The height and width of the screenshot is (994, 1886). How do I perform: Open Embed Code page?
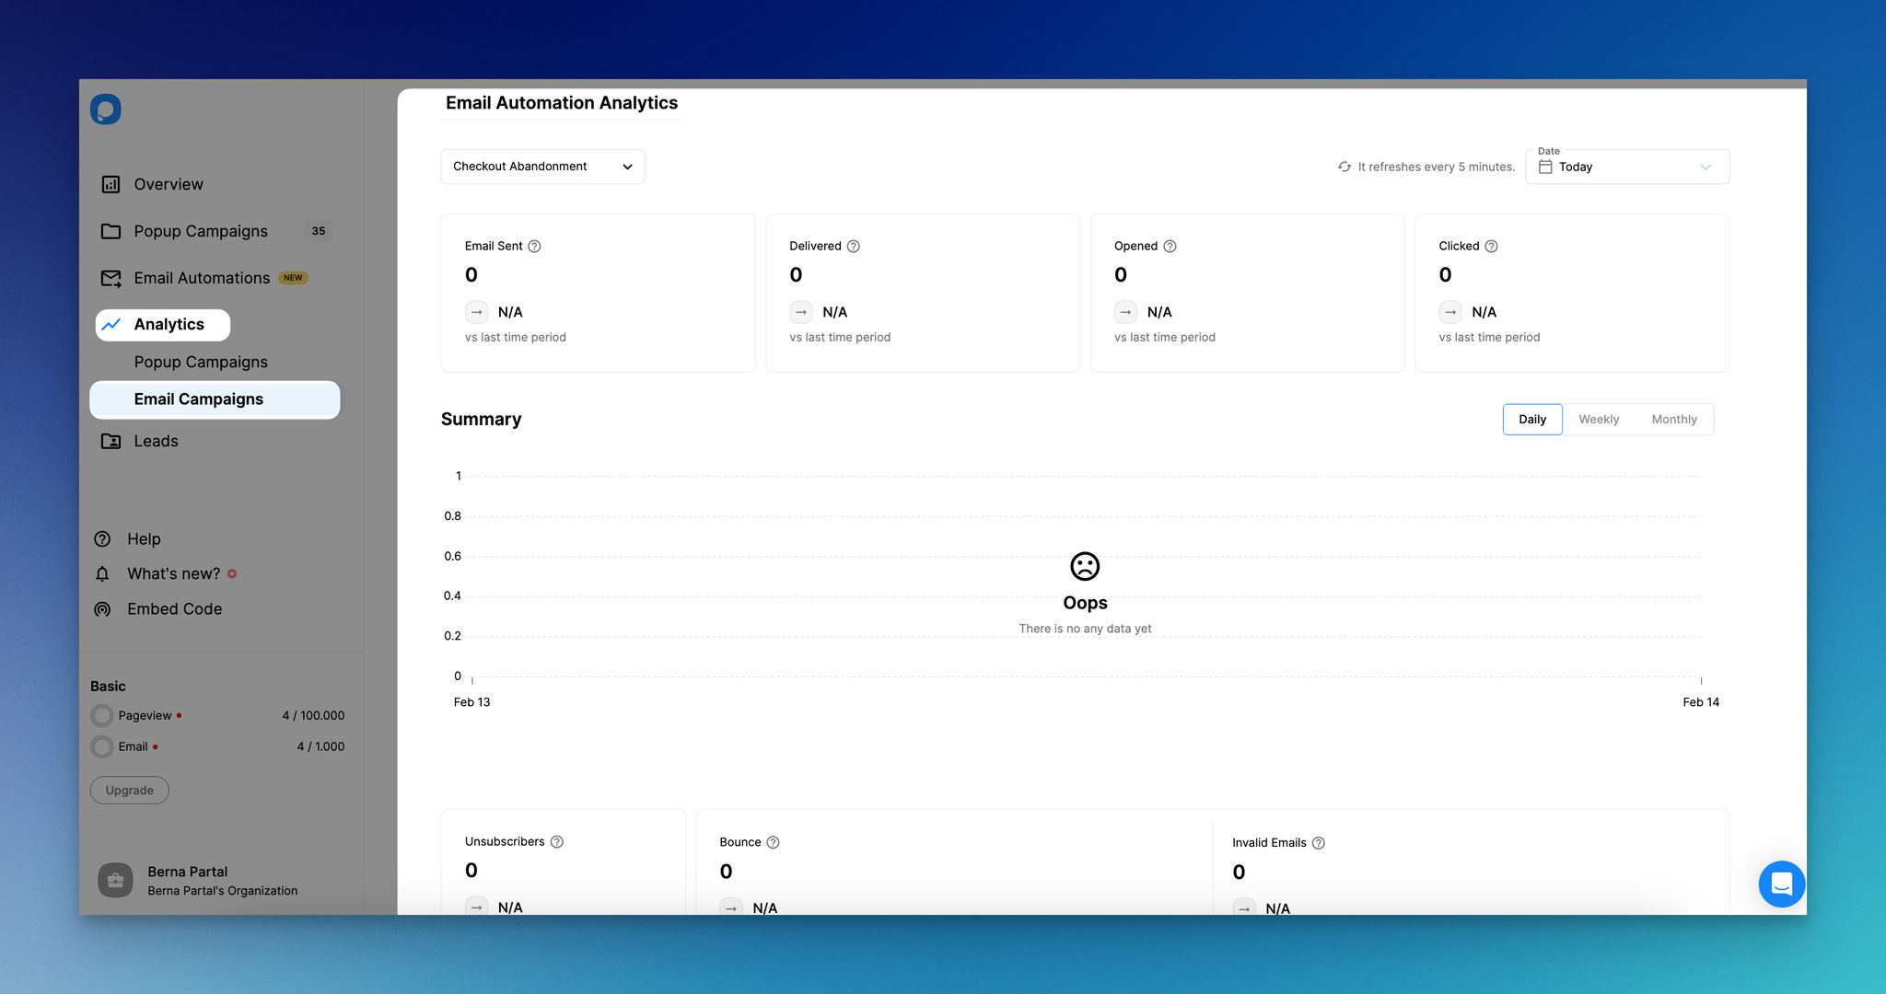tap(175, 608)
